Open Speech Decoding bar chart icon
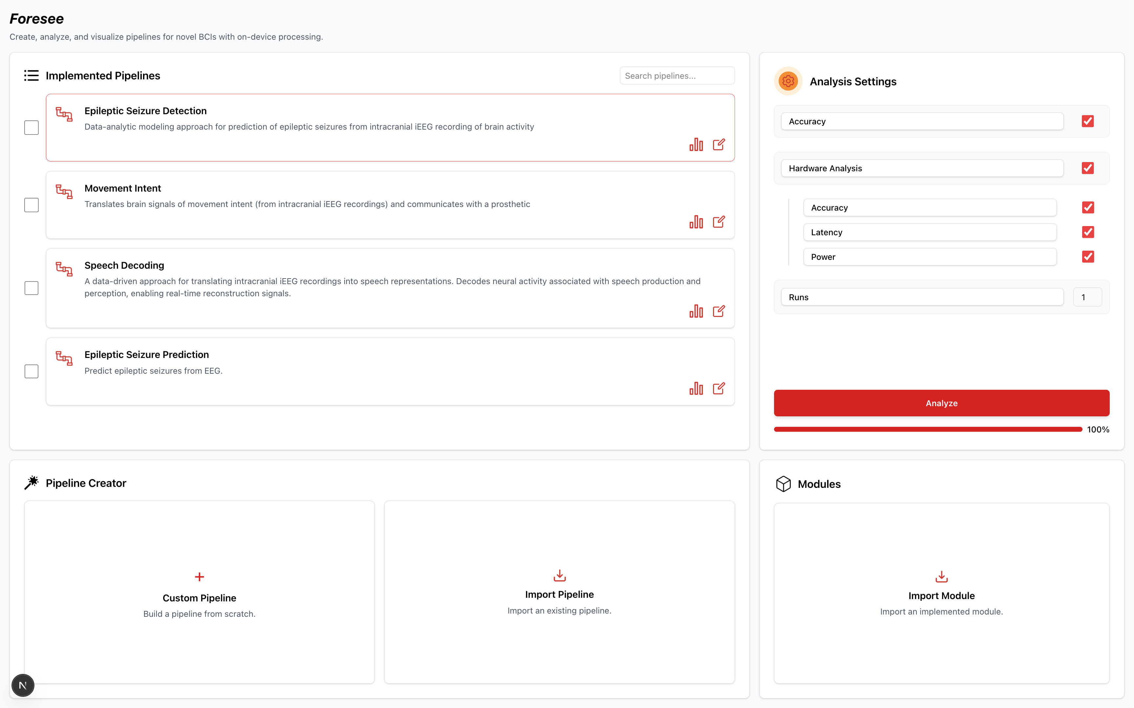 pyautogui.click(x=696, y=311)
